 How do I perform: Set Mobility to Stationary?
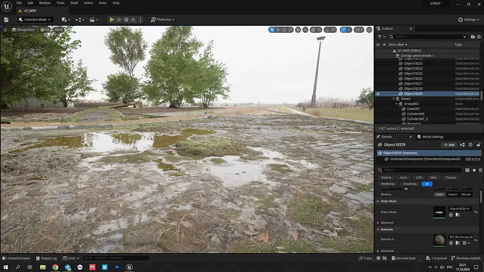pyautogui.click(x=453, y=194)
